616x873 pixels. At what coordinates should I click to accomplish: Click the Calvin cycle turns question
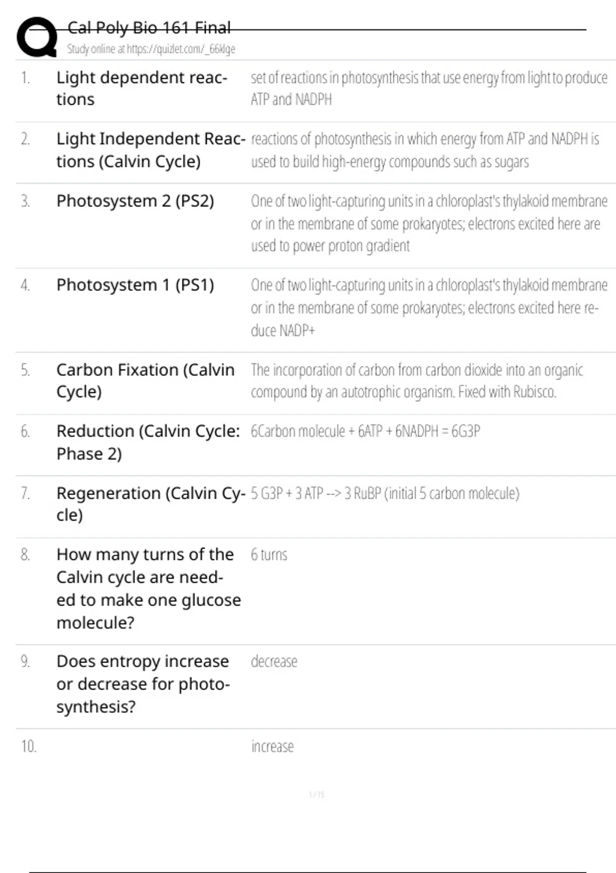[148, 589]
